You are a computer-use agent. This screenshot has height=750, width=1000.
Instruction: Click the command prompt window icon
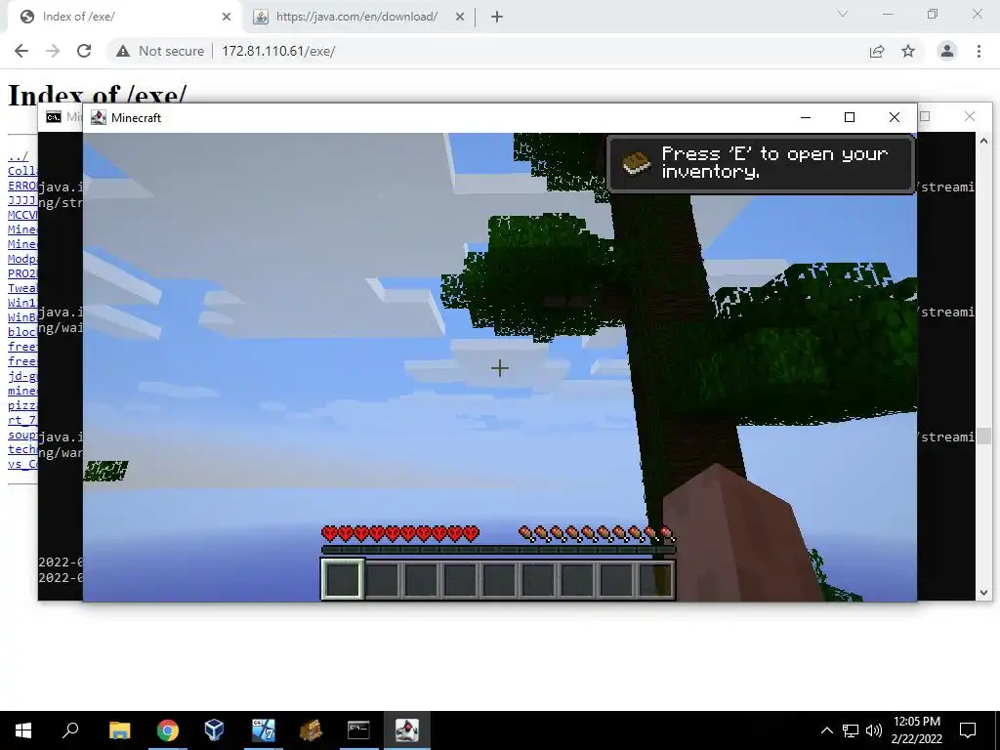[x=54, y=117]
